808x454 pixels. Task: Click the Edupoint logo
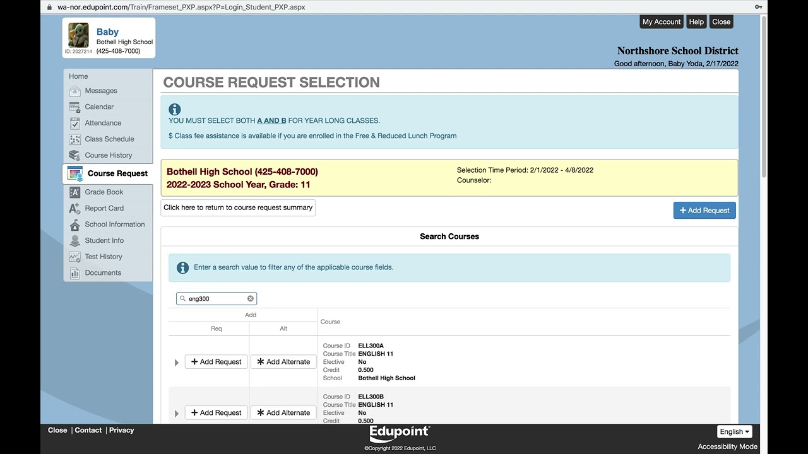tap(400, 434)
